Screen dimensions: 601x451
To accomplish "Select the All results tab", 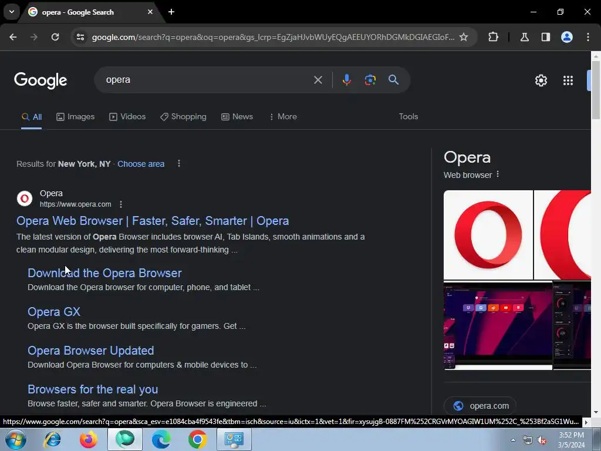I will point(32,117).
